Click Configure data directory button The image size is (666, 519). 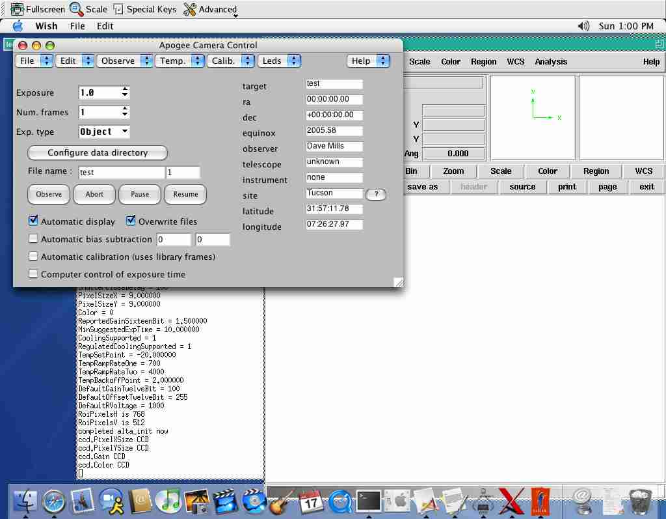98,153
